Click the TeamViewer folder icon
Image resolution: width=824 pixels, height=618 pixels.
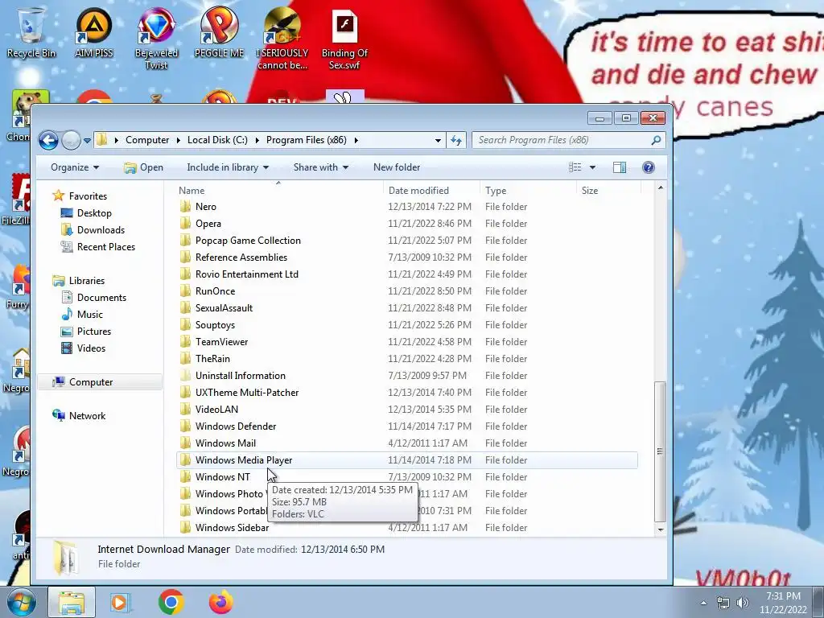185,341
